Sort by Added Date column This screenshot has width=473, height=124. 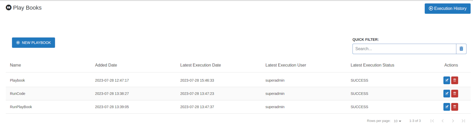(106, 65)
